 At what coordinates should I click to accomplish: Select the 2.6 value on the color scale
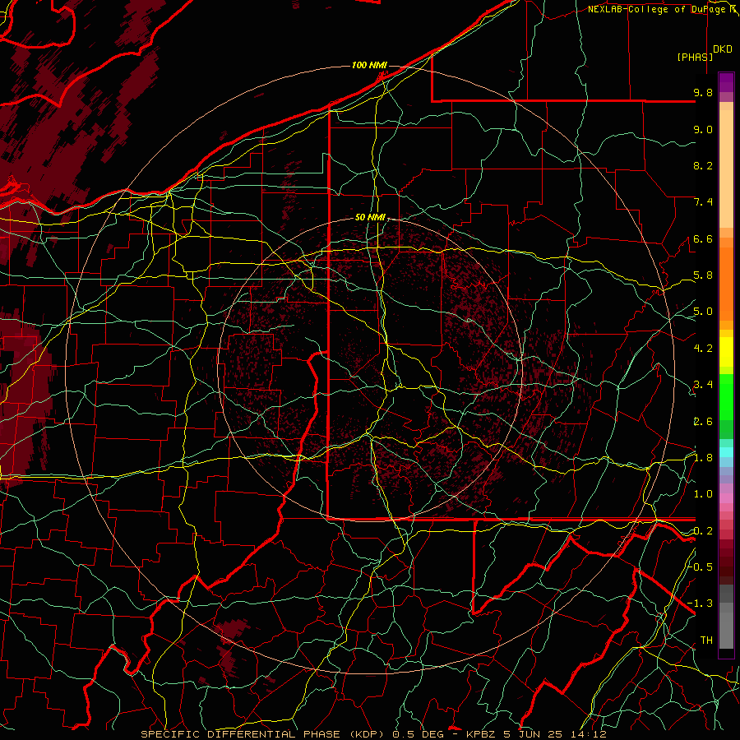[703, 422]
